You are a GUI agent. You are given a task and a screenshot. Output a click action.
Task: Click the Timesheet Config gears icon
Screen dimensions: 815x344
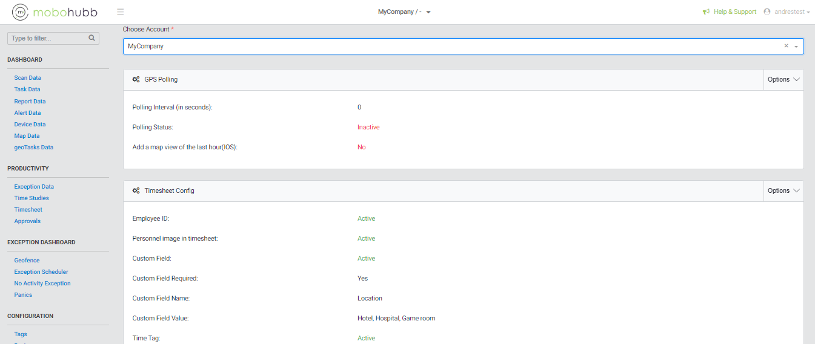coord(136,190)
